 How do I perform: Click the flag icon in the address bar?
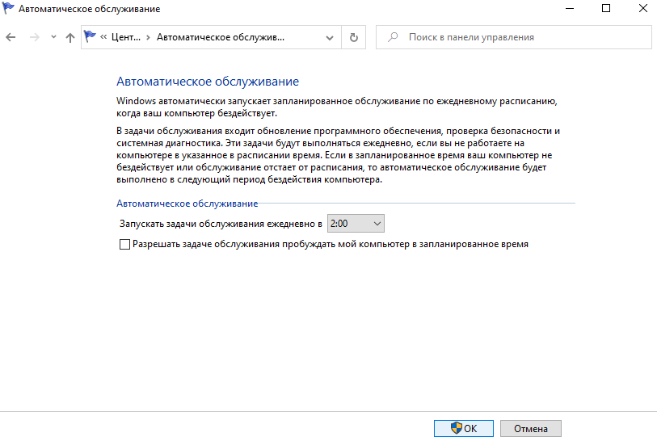(91, 37)
